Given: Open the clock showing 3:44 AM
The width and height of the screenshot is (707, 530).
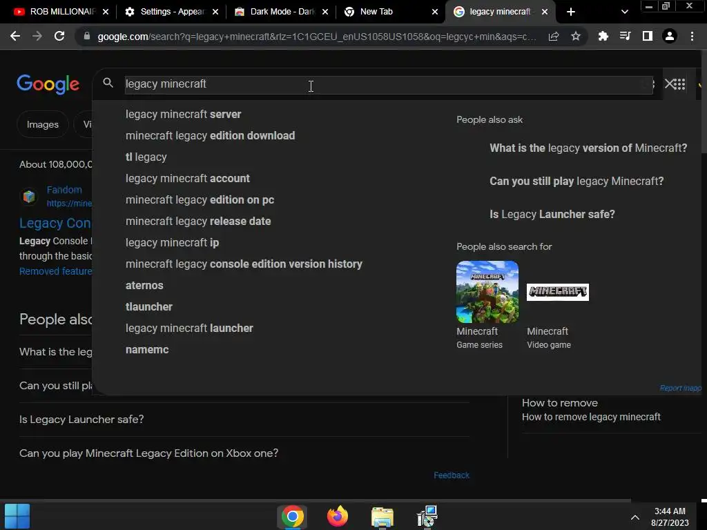Looking at the screenshot, I should (x=670, y=517).
